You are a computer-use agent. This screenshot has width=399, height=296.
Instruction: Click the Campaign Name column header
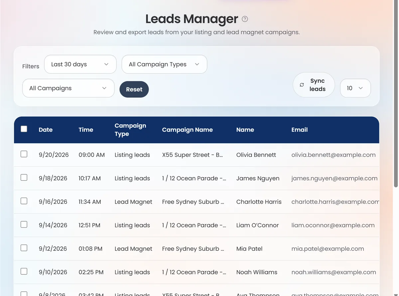(187, 130)
